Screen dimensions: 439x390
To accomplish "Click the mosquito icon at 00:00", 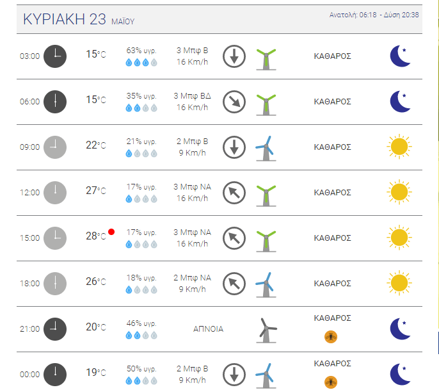I will pos(331,382).
